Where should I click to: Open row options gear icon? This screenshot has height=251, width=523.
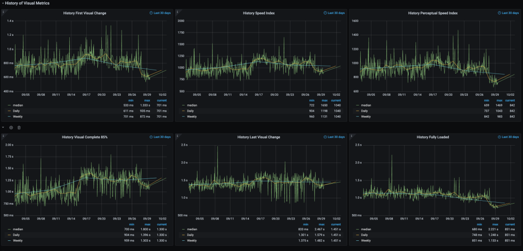point(11,128)
